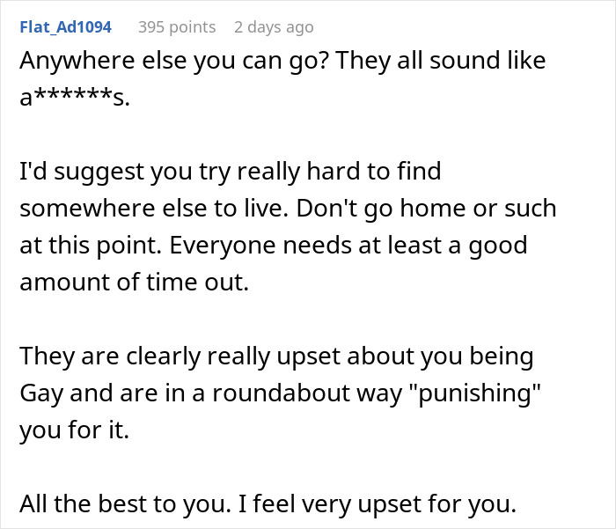This screenshot has width=616, height=529.
Task: Click the "395 points" score text
Action: coord(176,27)
